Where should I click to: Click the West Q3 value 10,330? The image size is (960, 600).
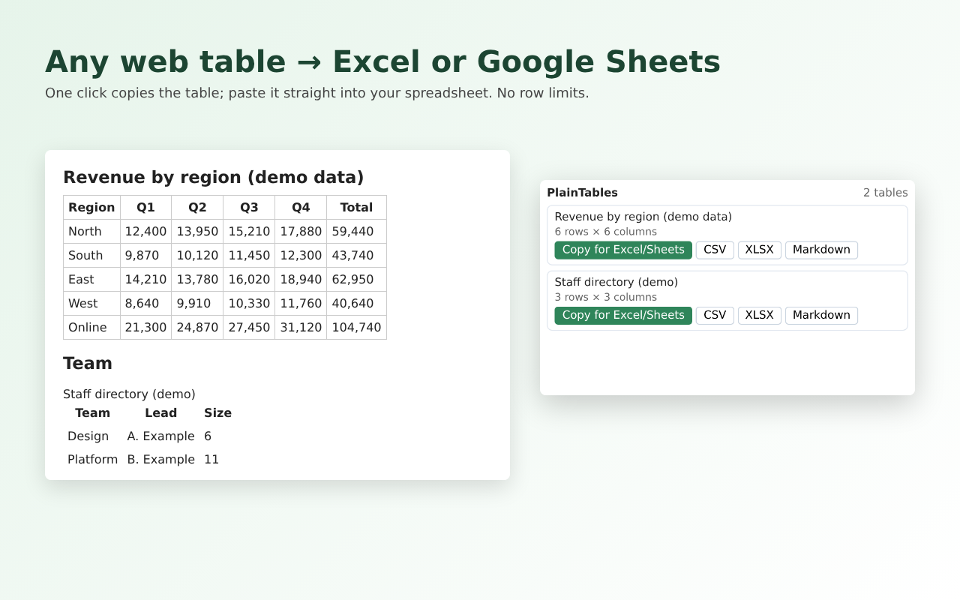point(249,304)
